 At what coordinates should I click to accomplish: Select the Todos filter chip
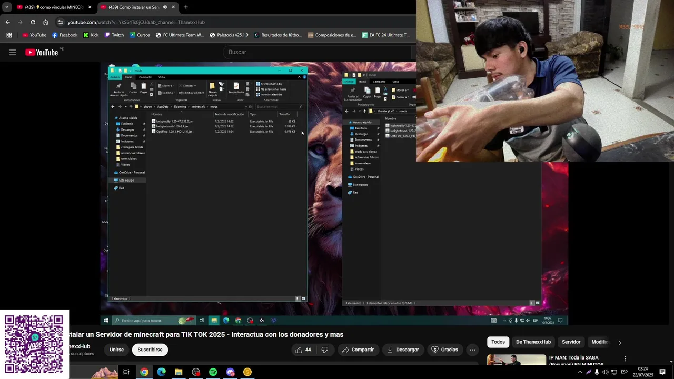(498, 342)
